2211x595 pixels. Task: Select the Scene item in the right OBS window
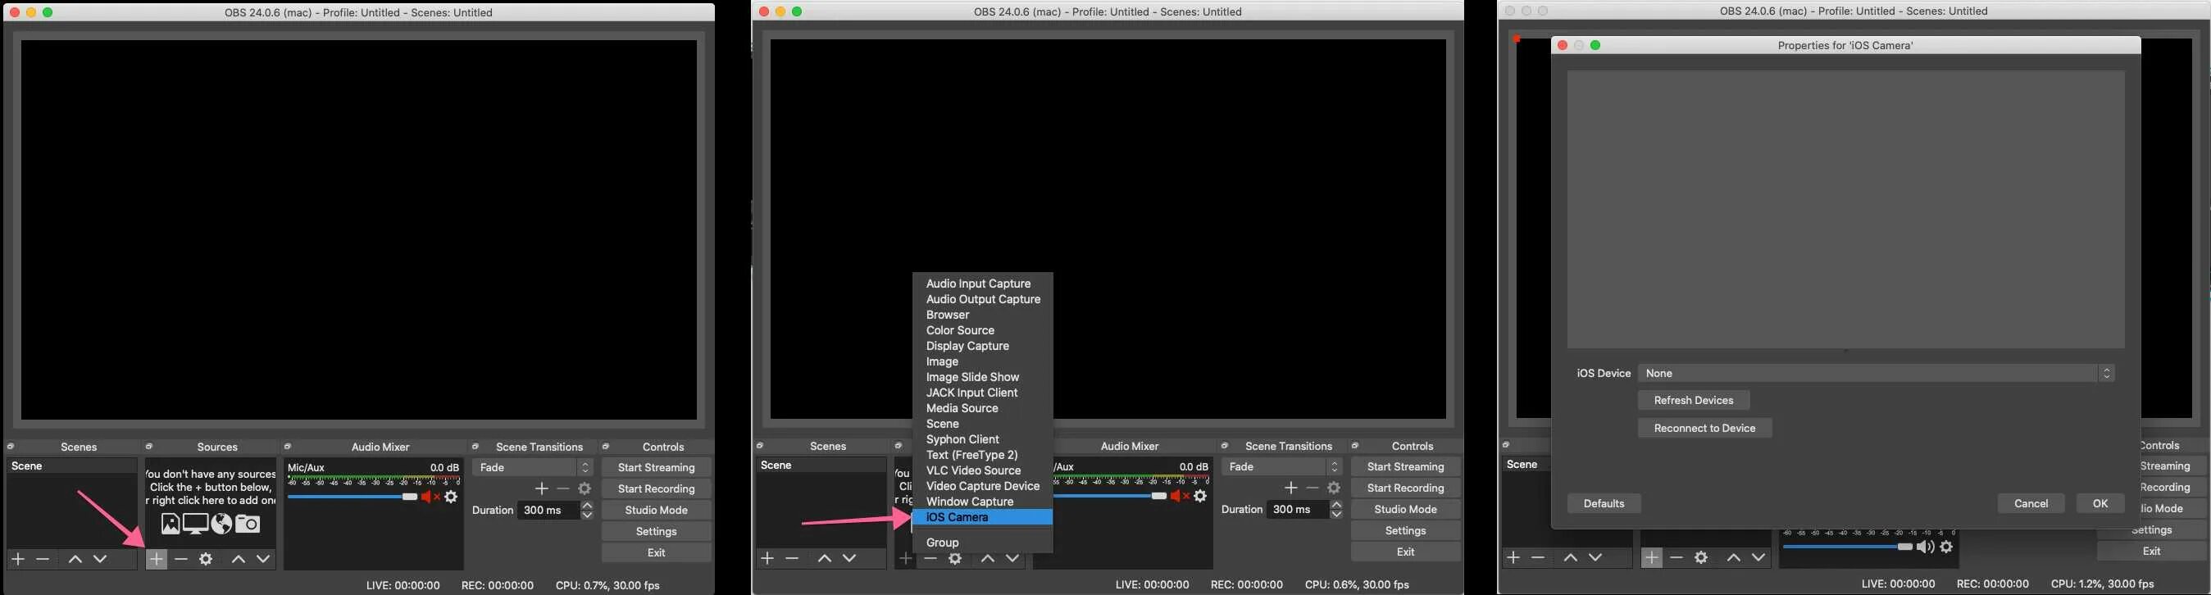(x=1526, y=465)
